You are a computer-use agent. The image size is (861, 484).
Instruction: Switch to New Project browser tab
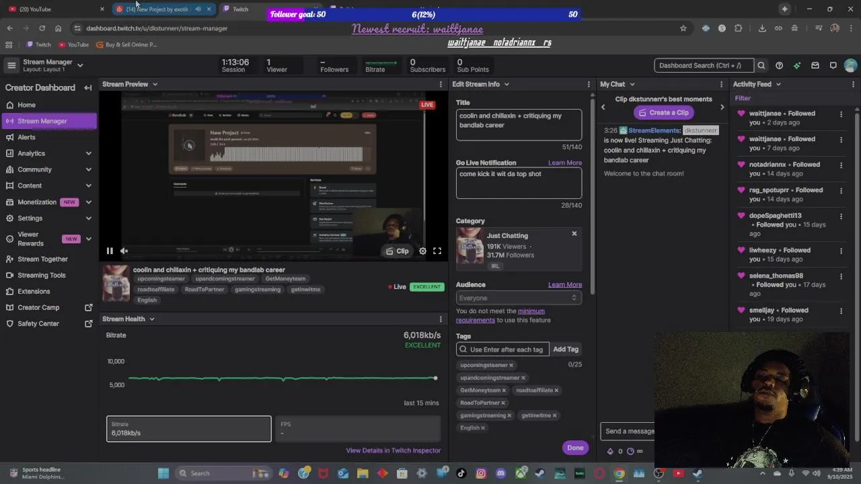tap(163, 9)
